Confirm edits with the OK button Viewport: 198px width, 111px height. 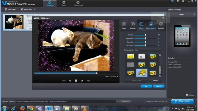pos(146,86)
